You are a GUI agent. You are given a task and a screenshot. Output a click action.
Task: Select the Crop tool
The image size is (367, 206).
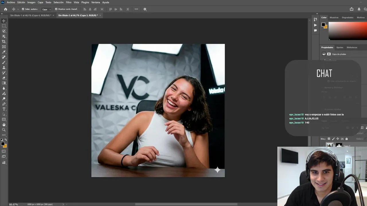click(x=4, y=41)
